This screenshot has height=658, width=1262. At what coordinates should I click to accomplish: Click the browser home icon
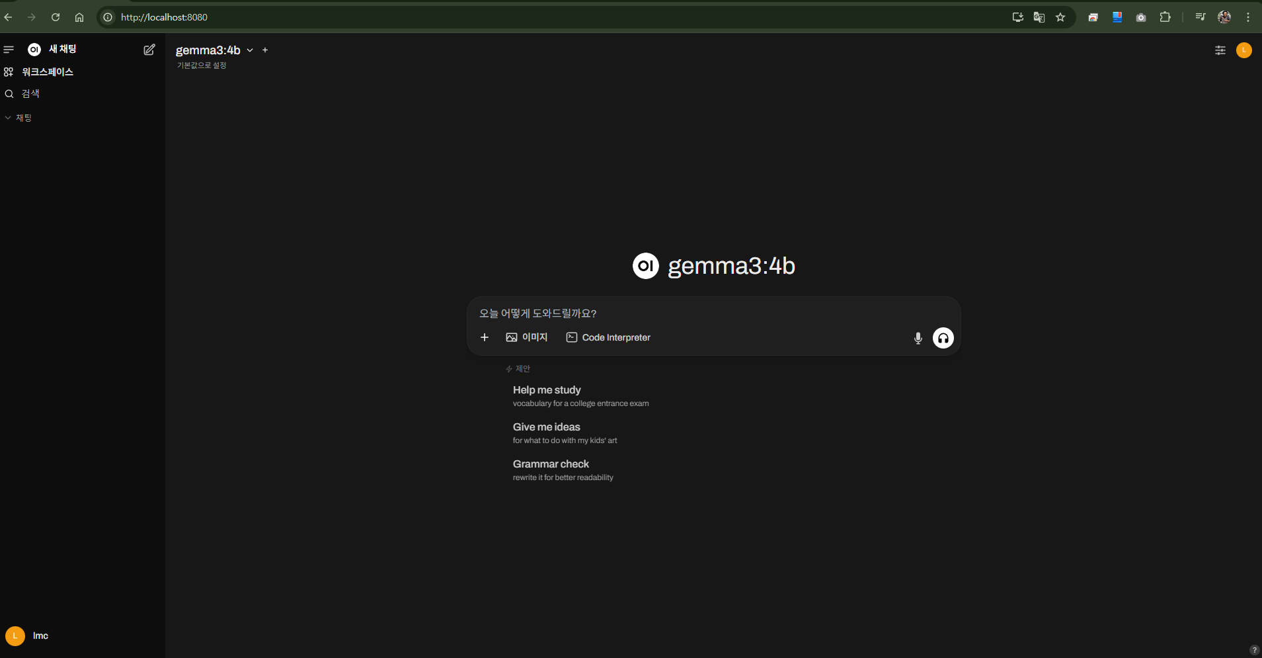79,17
